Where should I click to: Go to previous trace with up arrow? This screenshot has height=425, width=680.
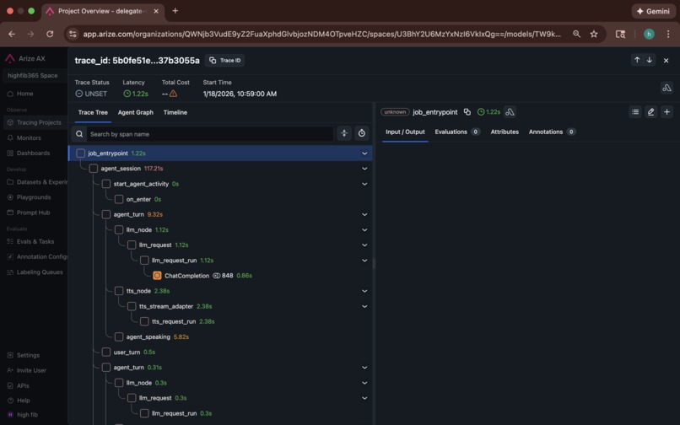pos(637,60)
